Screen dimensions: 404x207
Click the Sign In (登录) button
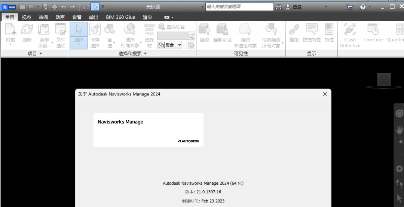(x=294, y=7)
